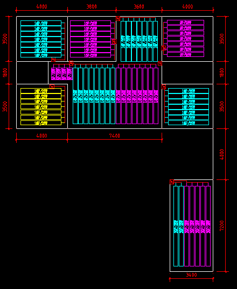Select the right-side 1800 dimension text
Image resolution: width=237 pixels, height=289 pixels.
pyautogui.click(x=222, y=73)
